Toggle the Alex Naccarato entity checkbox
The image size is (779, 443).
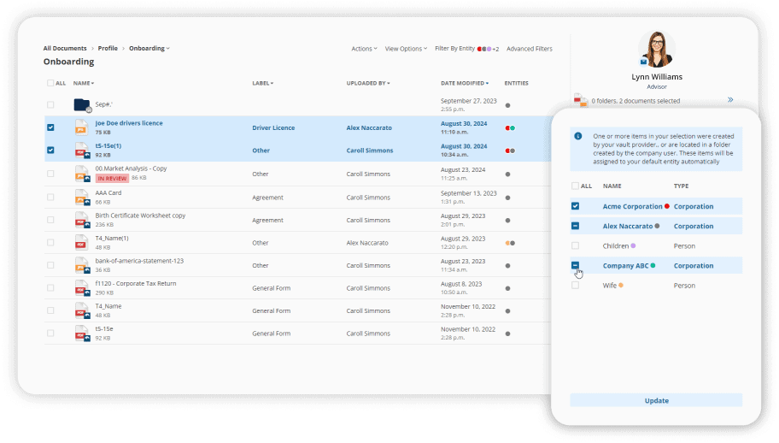pyautogui.click(x=576, y=226)
